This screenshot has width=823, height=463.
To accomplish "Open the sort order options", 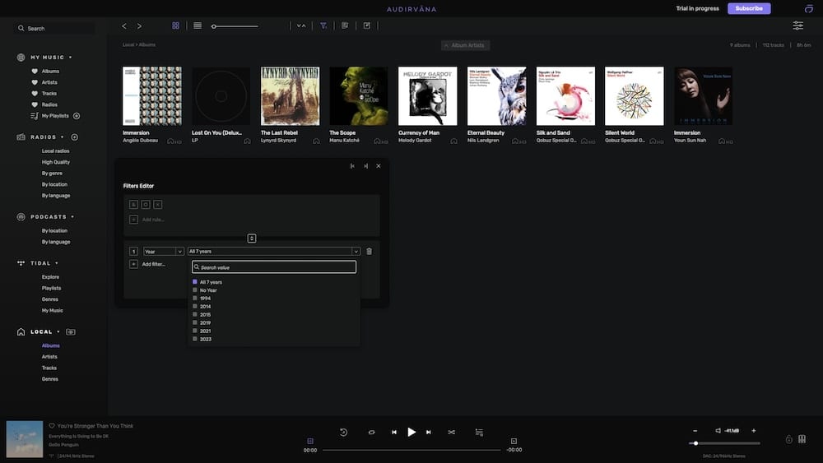I will [x=301, y=25].
